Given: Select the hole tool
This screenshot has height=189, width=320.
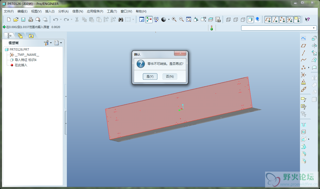Looking at the screenshot, I should [x=303, y=125].
